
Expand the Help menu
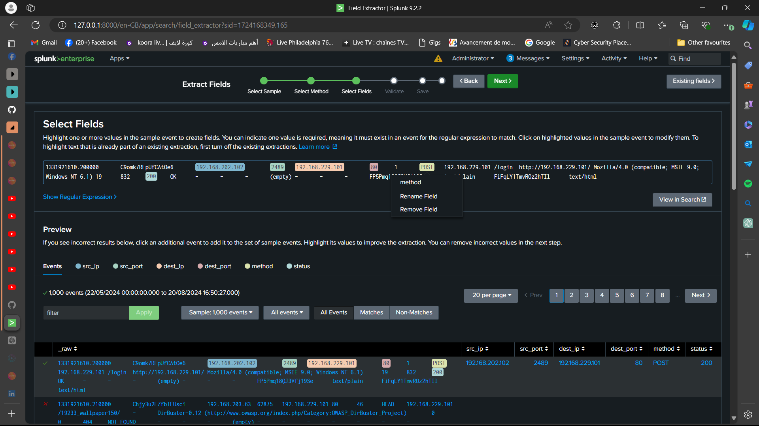(648, 58)
